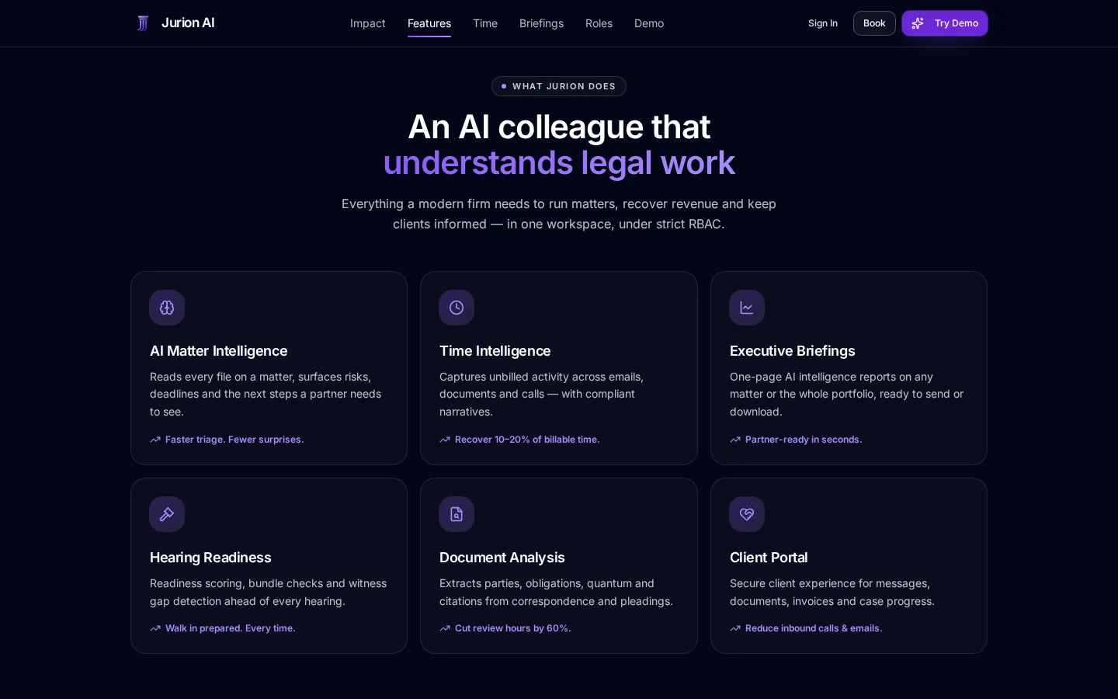Click the brain icon for AI Matter Intelligence
1118x699 pixels.
tap(167, 308)
